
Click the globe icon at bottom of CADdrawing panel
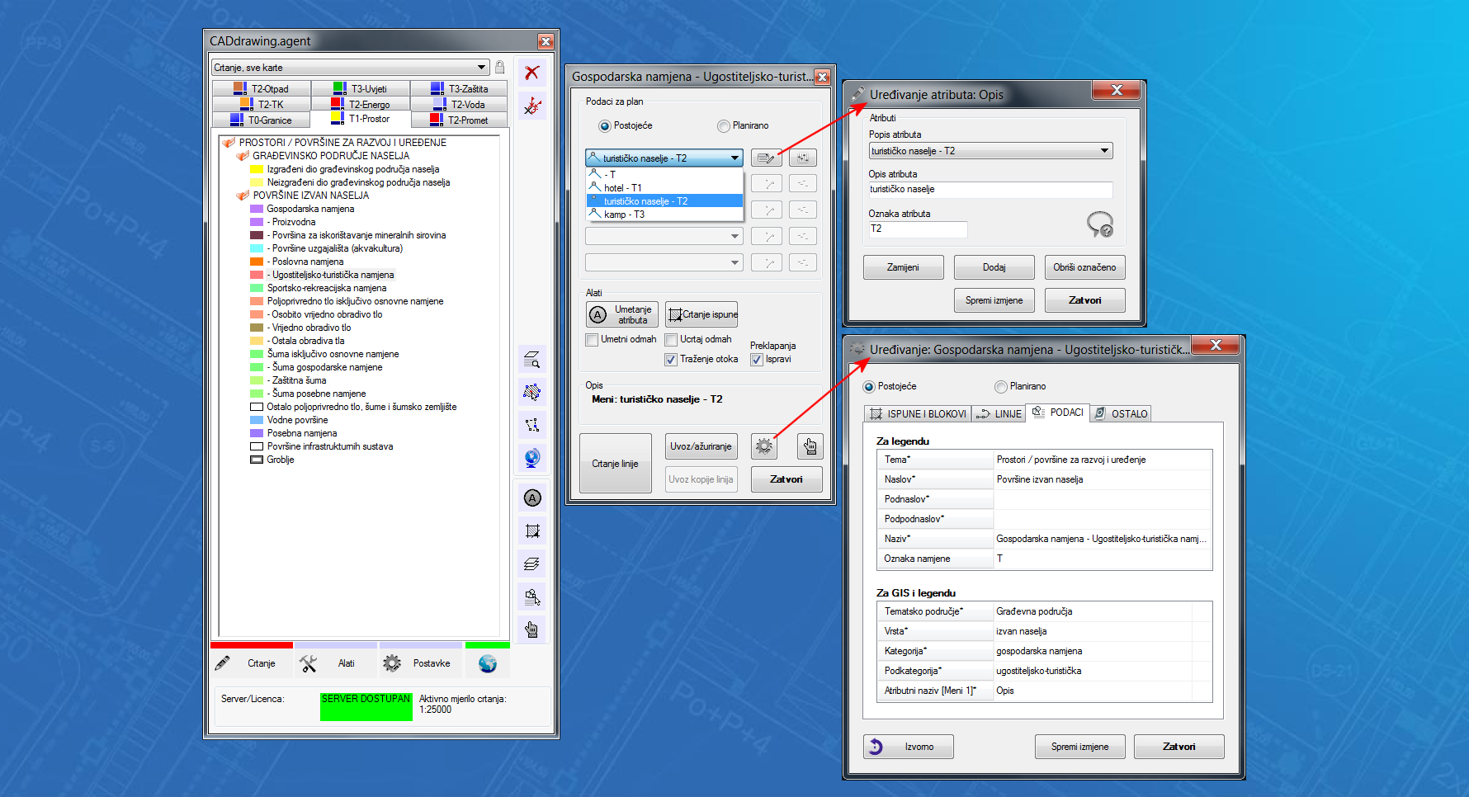488,663
